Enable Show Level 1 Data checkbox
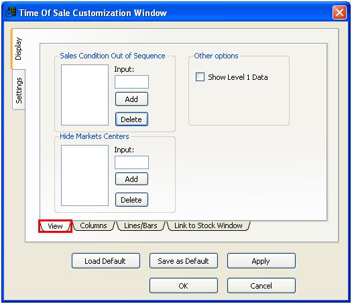 pos(200,77)
